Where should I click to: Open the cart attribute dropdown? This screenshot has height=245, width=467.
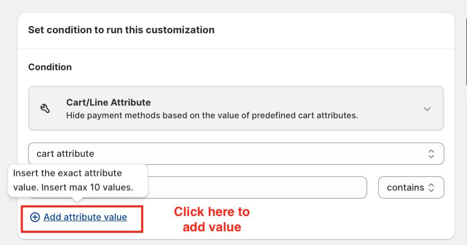[236, 154]
